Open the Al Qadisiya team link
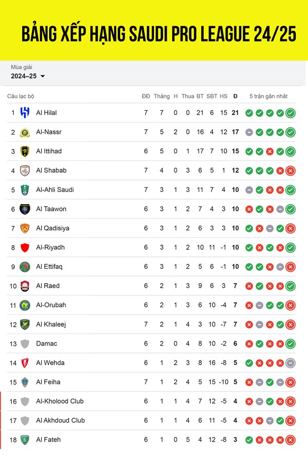 (52, 228)
